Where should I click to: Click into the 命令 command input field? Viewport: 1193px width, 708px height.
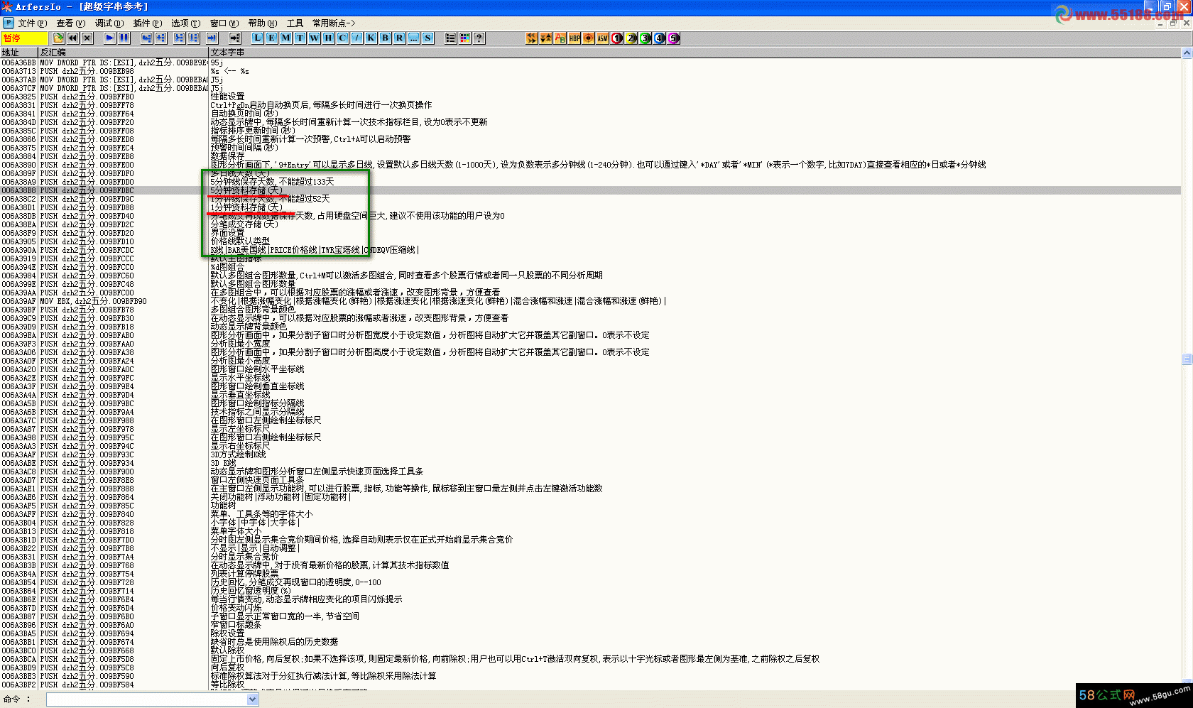tap(147, 699)
